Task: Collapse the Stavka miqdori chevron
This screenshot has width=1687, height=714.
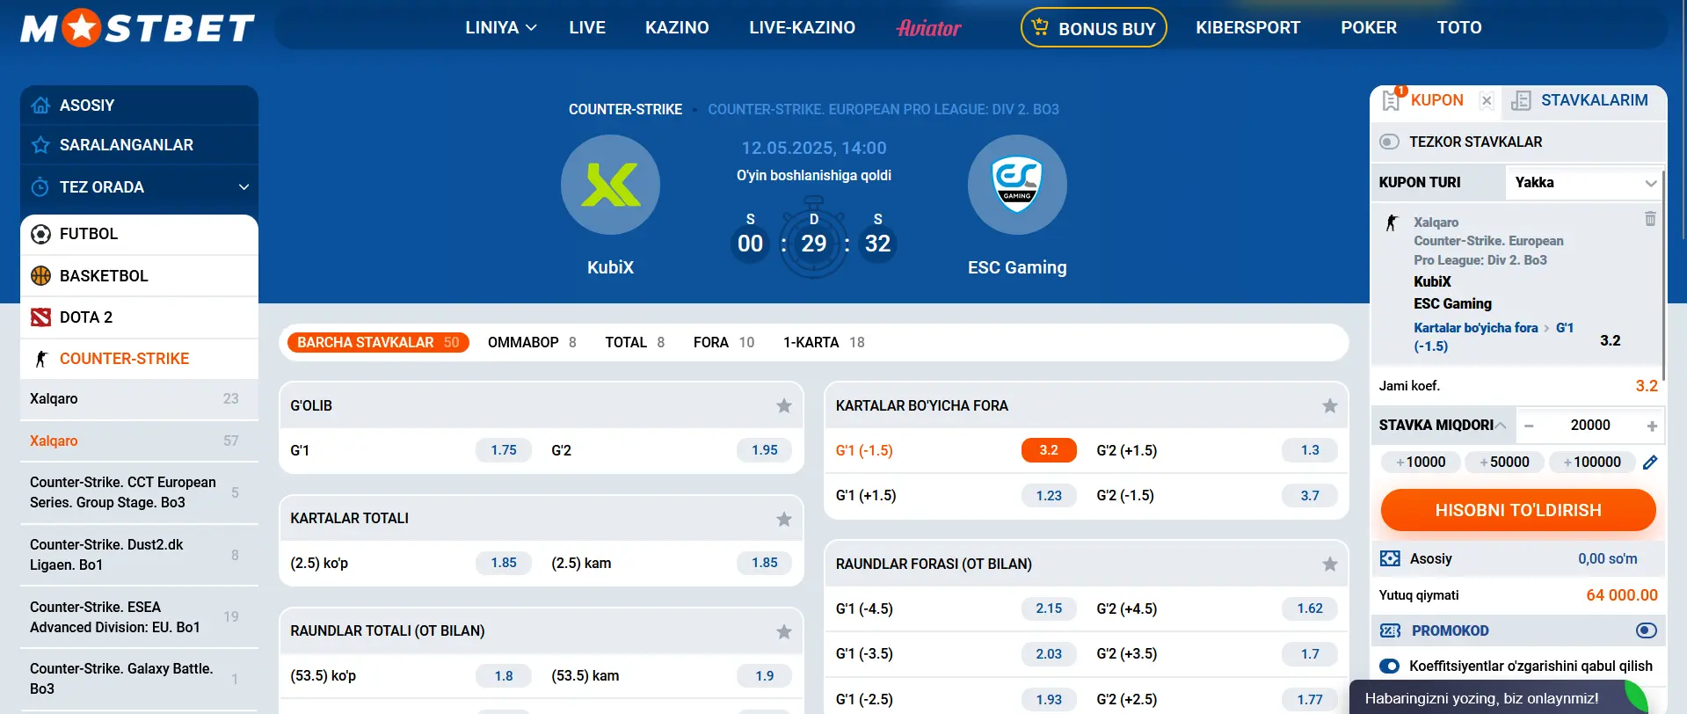Action: click(1501, 426)
